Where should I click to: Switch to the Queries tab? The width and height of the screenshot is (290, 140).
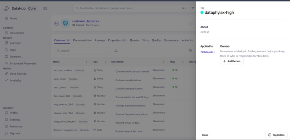point(135,40)
